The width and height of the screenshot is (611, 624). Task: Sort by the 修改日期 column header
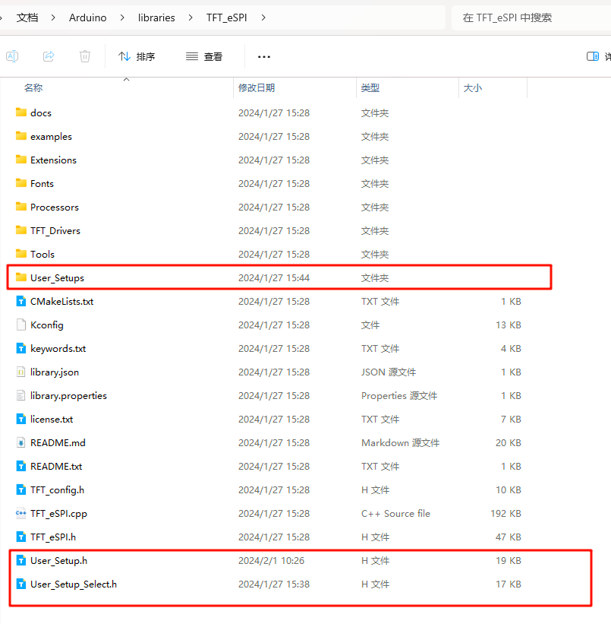point(257,87)
